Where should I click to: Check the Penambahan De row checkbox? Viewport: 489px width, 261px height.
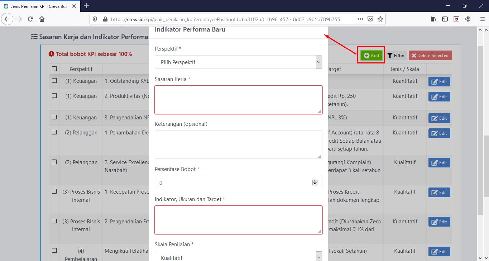point(54,132)
